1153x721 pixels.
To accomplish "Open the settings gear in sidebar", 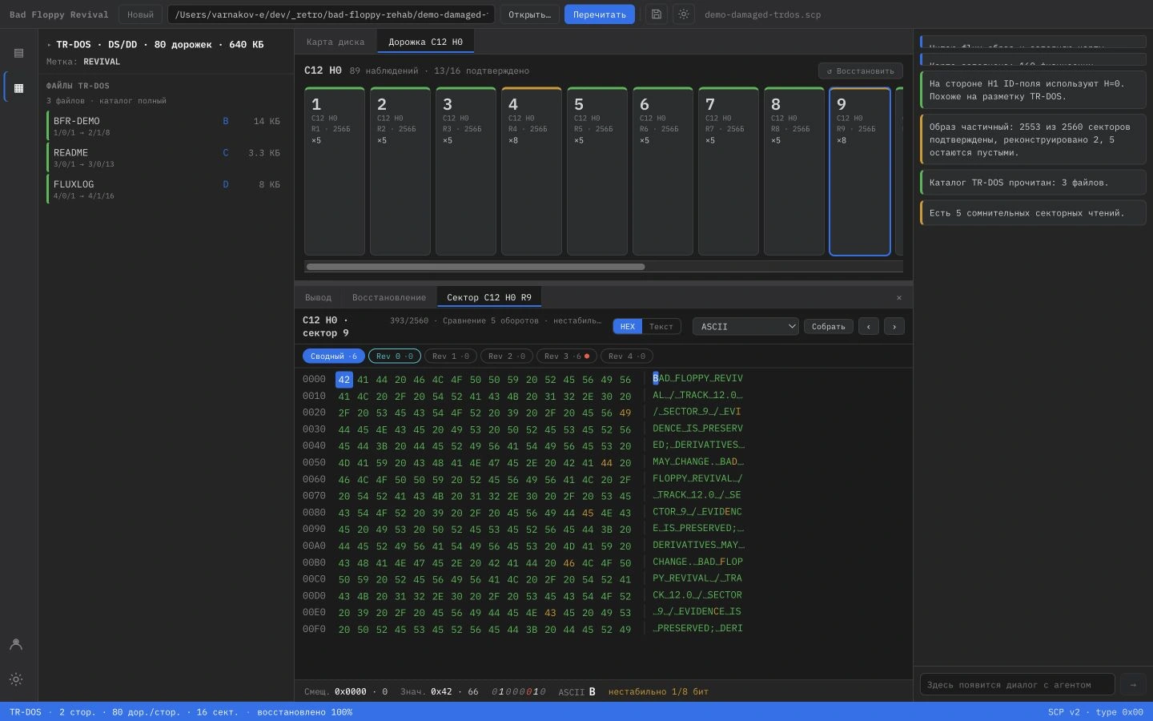I will (15, 679).
